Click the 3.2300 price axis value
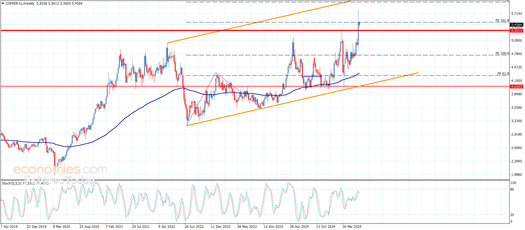The width and height of the screenshot is (525, 230). [x=517, y=121]
